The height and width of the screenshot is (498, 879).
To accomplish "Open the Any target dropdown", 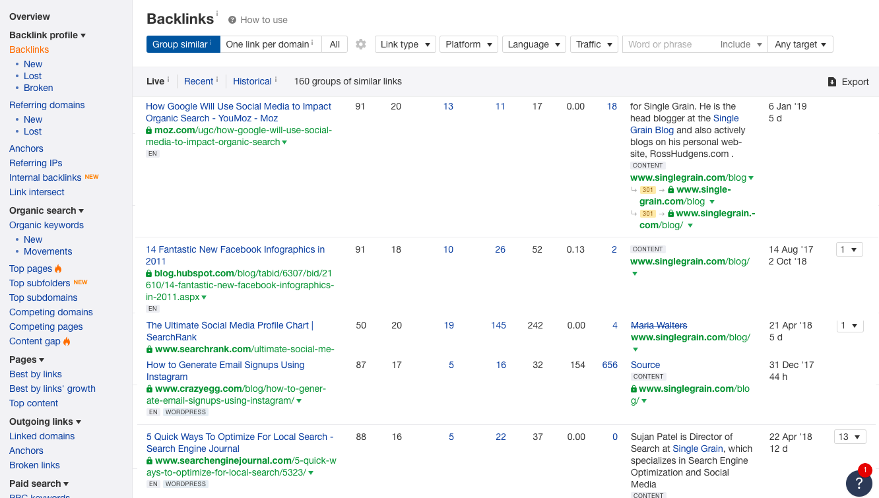I will 800,44.
